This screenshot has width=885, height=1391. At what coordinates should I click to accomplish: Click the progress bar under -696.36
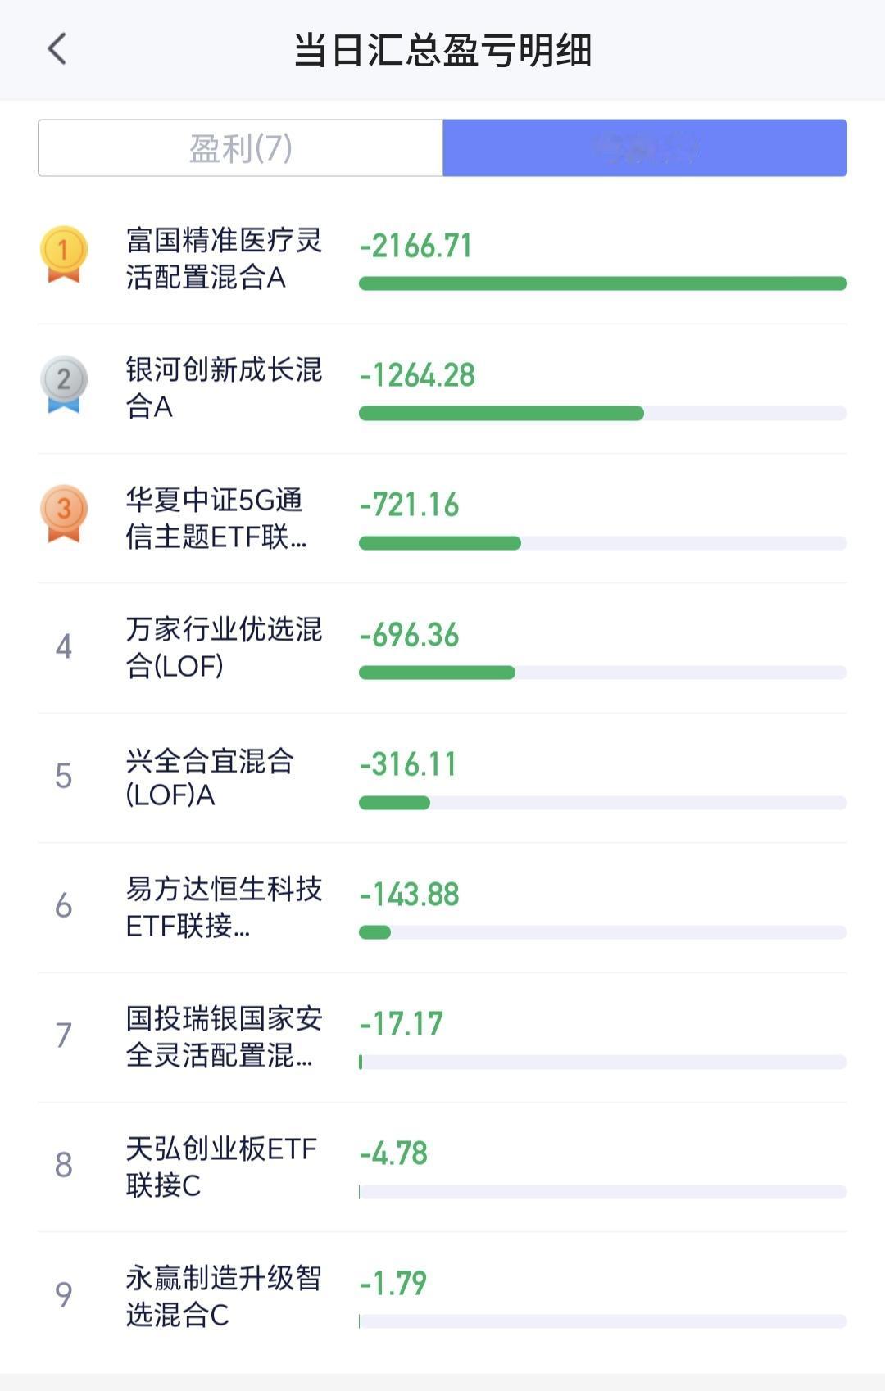[x=603, y=673]
